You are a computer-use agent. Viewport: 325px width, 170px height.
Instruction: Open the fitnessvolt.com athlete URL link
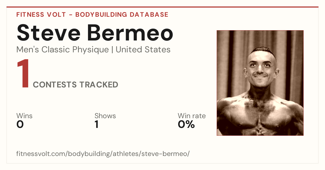(x=103, y=154)
